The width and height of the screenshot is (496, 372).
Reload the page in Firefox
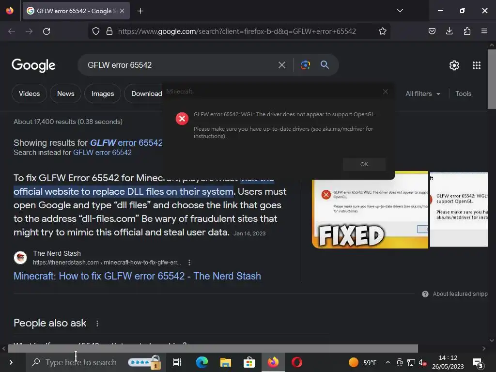point(46,31)
